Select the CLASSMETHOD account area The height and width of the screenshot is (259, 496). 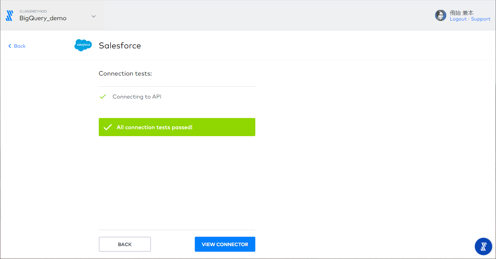pyautogui.click(x=33, y=11)
